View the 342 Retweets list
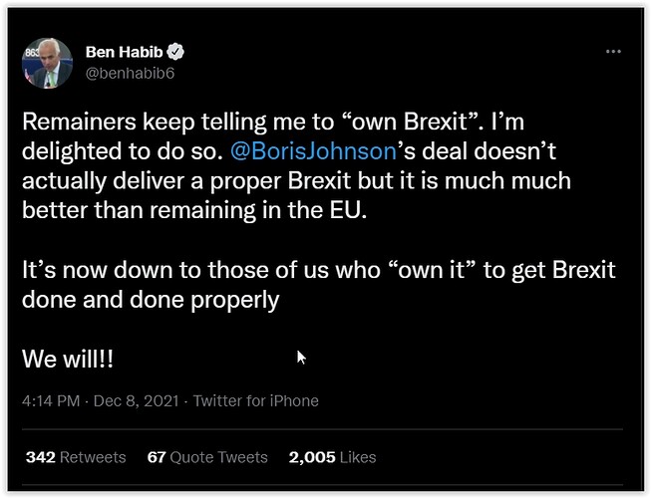The height and width of the screenshot is (498, 651). (x=76, y=457)
